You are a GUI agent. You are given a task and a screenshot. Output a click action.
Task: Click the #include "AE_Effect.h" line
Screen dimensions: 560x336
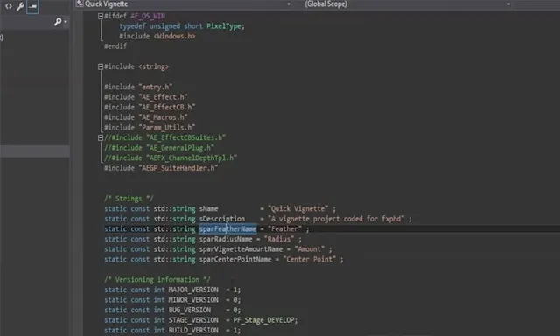(146, 97)
